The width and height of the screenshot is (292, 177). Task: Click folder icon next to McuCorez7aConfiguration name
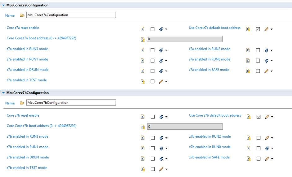click(22, 15)
